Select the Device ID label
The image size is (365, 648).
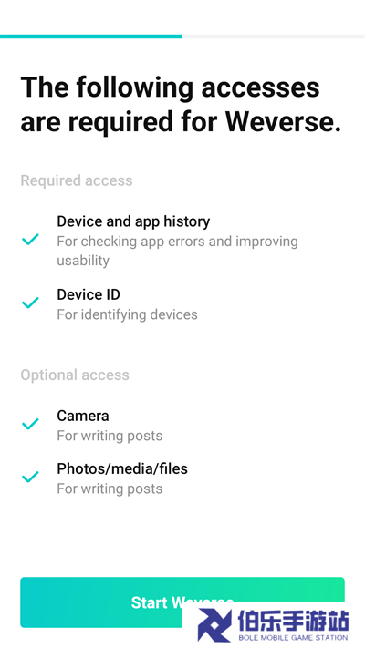coord(89,294)
